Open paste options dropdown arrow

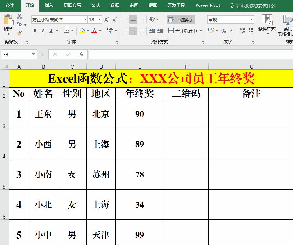pyautogui.click(x=8, y=34)
